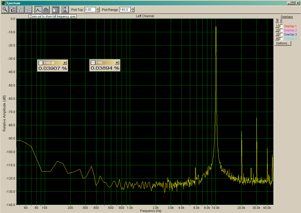Click the -60.0 amplitude axis tick
Image resolution: width=301 pixels, height=213 pixels.
click(11, 99)
